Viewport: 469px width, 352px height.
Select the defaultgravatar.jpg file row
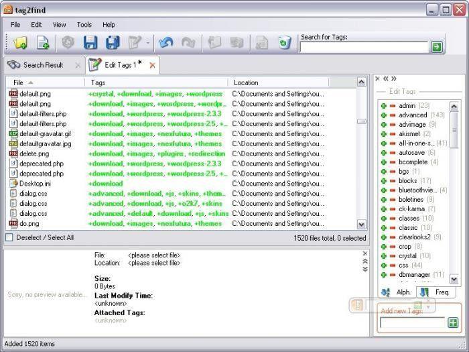pos(182,143)
